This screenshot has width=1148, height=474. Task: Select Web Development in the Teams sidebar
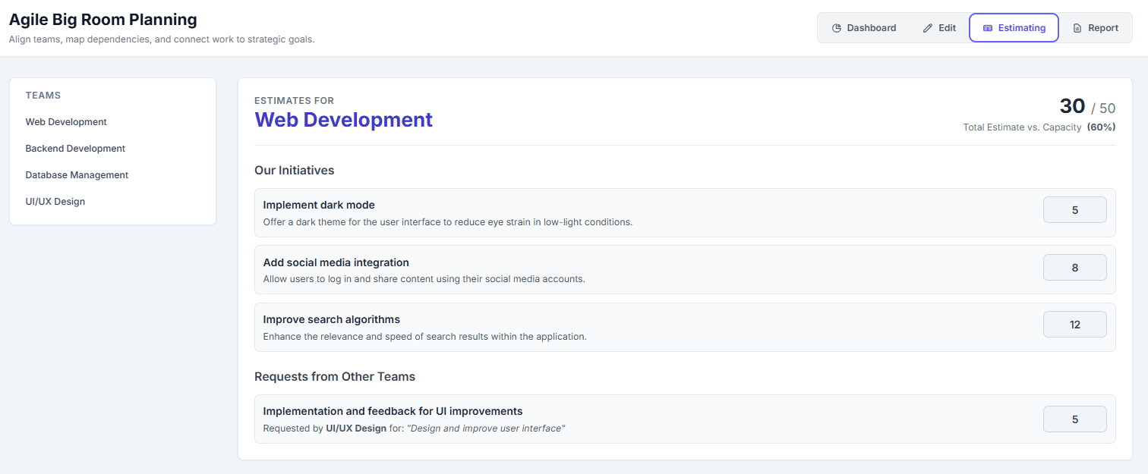pyautogui.click(x=66, y=121)
